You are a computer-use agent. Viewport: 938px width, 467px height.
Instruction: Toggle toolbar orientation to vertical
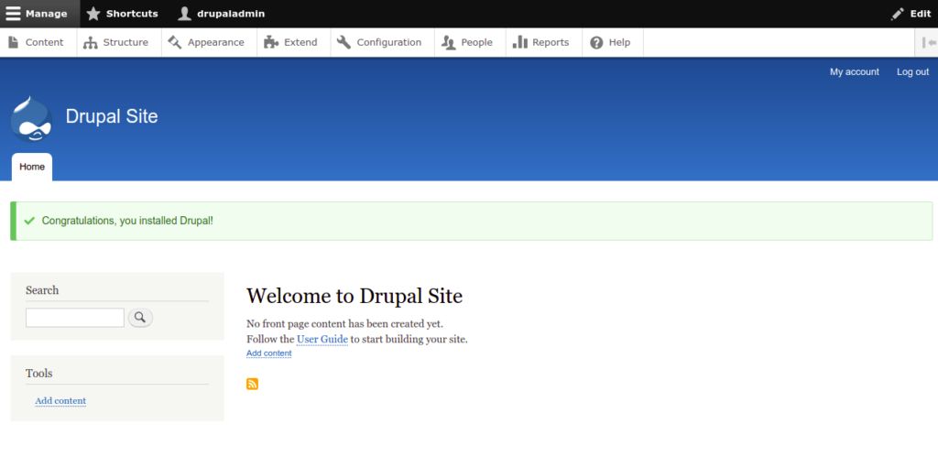927,42
